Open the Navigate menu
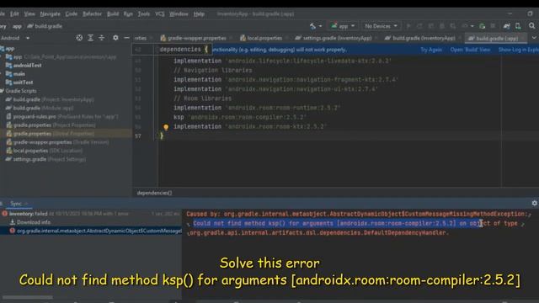The image size is (539, 303). coord(51,14)
